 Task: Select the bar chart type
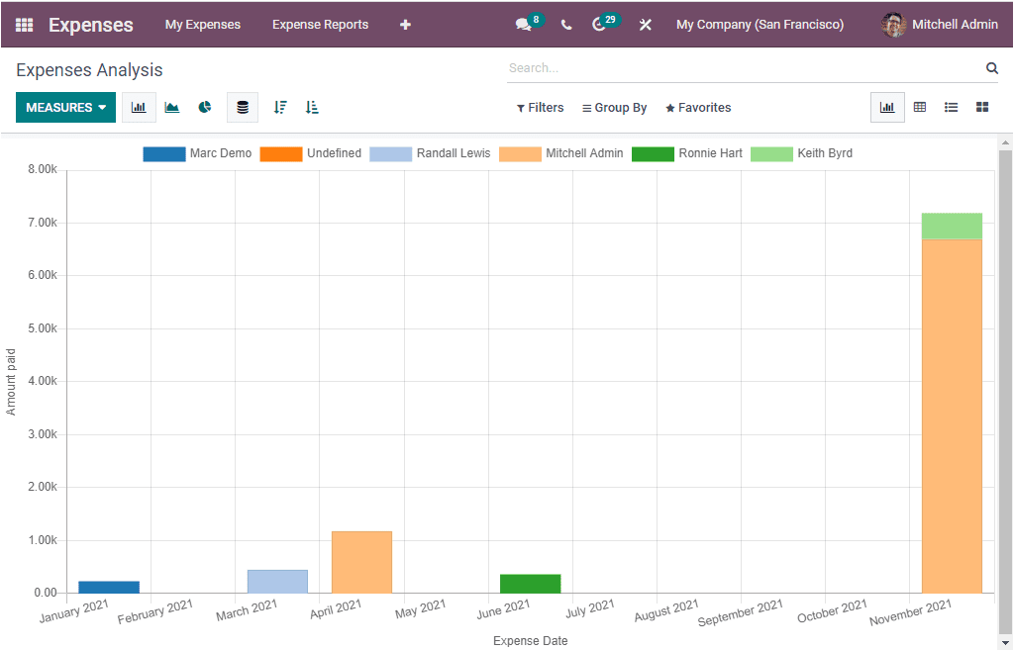[x=138, y=107]
